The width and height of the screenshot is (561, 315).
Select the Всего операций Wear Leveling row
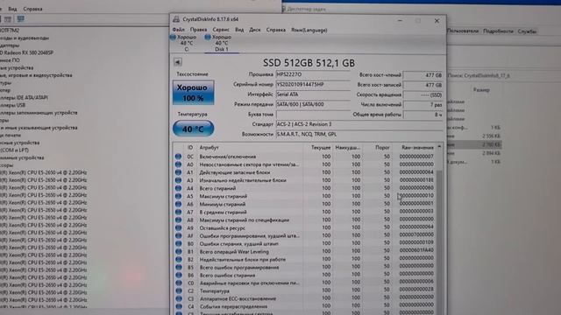[x=304, y=251]
